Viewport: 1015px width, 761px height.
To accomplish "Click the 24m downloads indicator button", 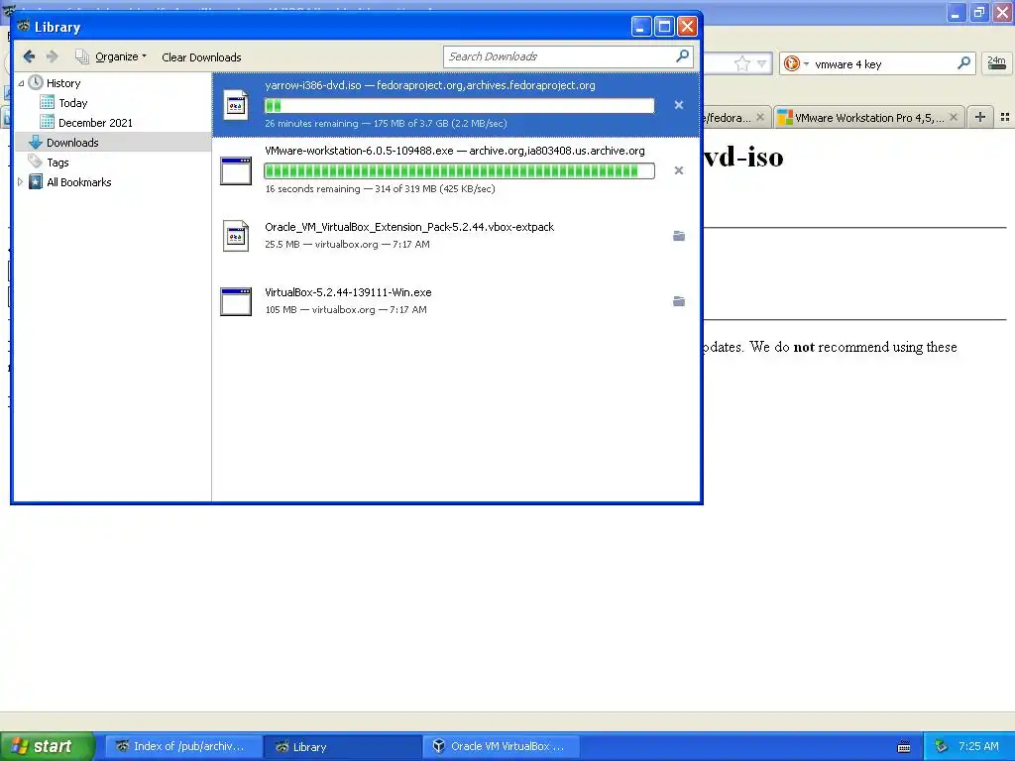I will 996,63.
